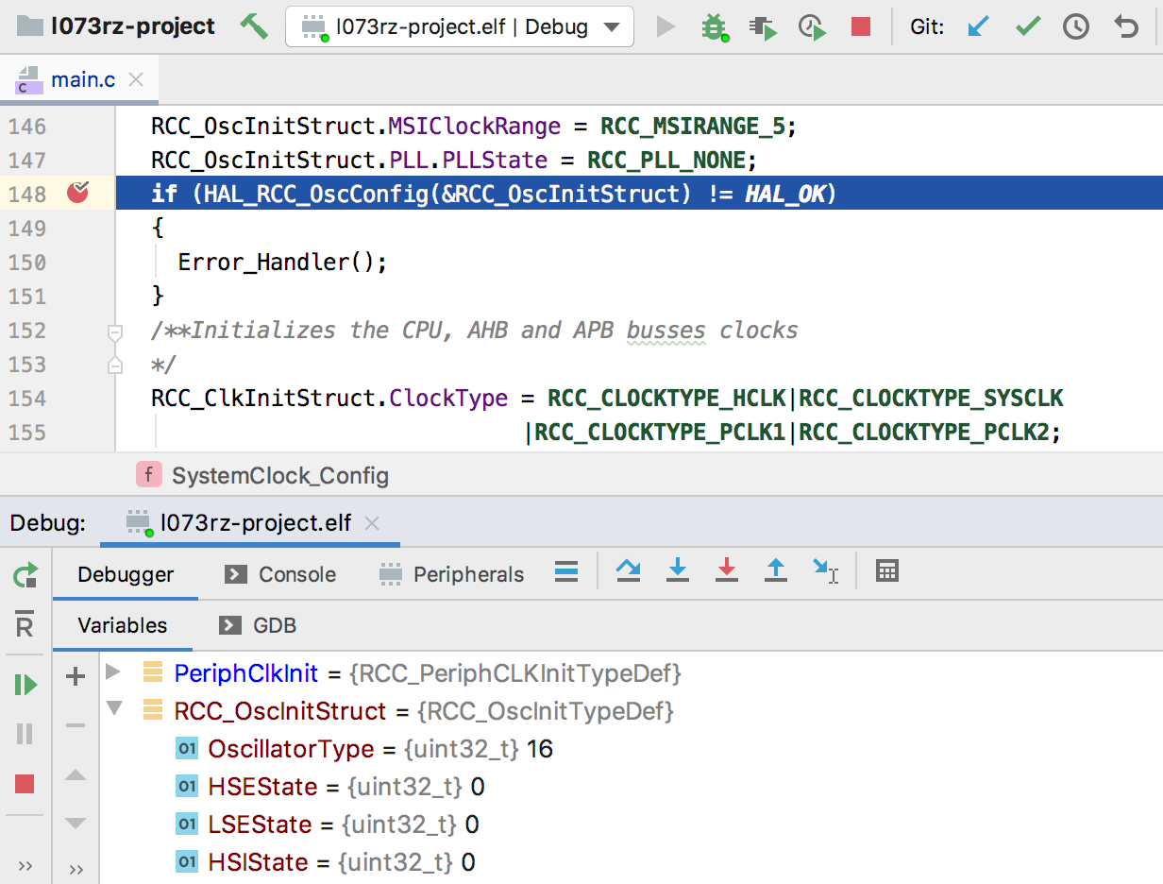Open the Peripherals tab
Image resolution: width=1163 pixels, height=884 pixels.
pyautogui.click(x=451, y=574)
